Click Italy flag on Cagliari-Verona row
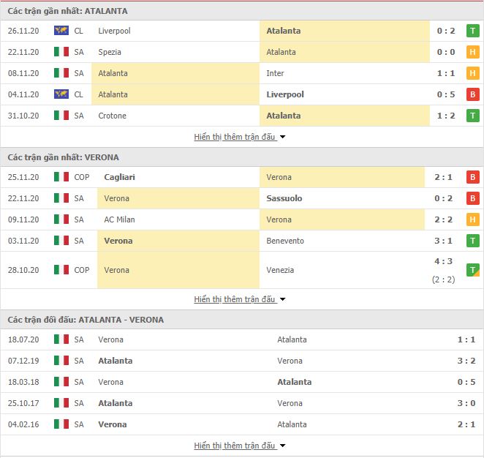484x458 pixels. pos(61,177)
